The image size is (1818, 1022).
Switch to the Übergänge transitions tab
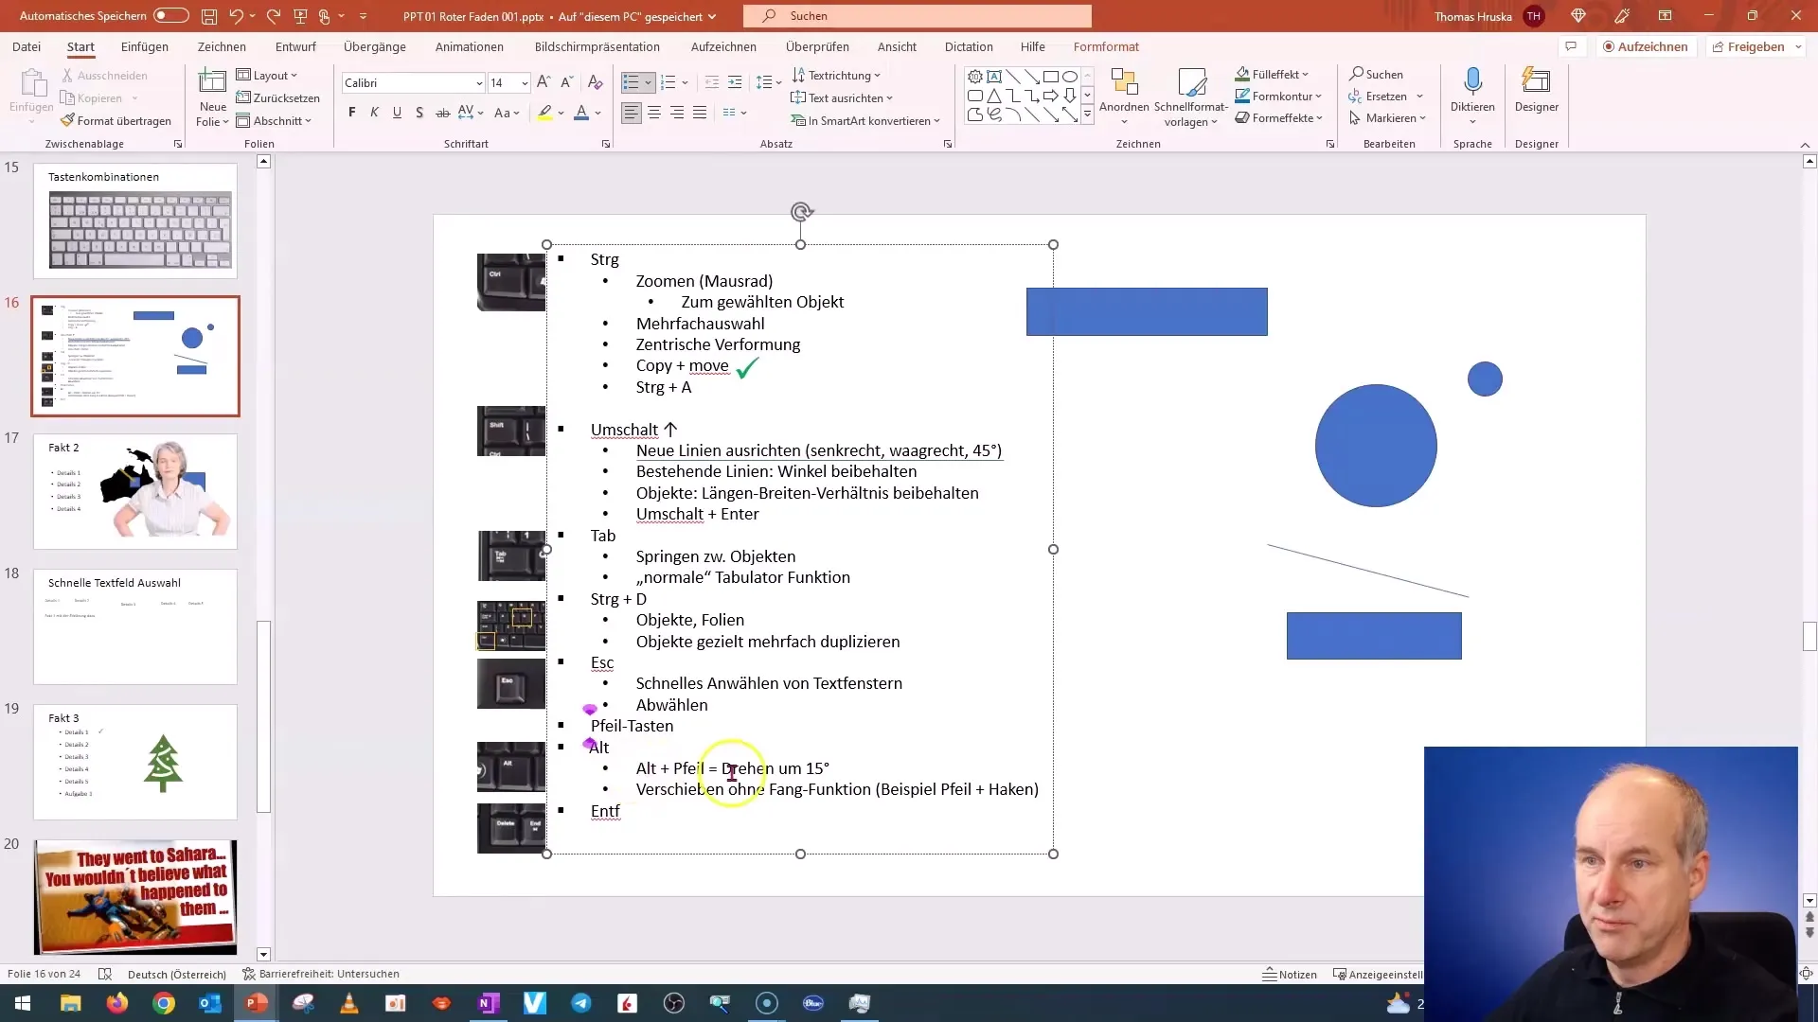pos(373,46)
